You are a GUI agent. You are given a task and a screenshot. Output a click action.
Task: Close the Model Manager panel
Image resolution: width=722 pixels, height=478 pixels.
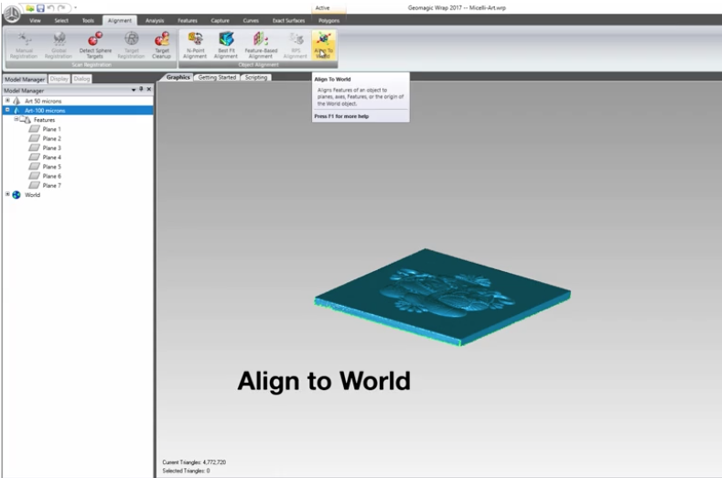(x=149, y=90)
